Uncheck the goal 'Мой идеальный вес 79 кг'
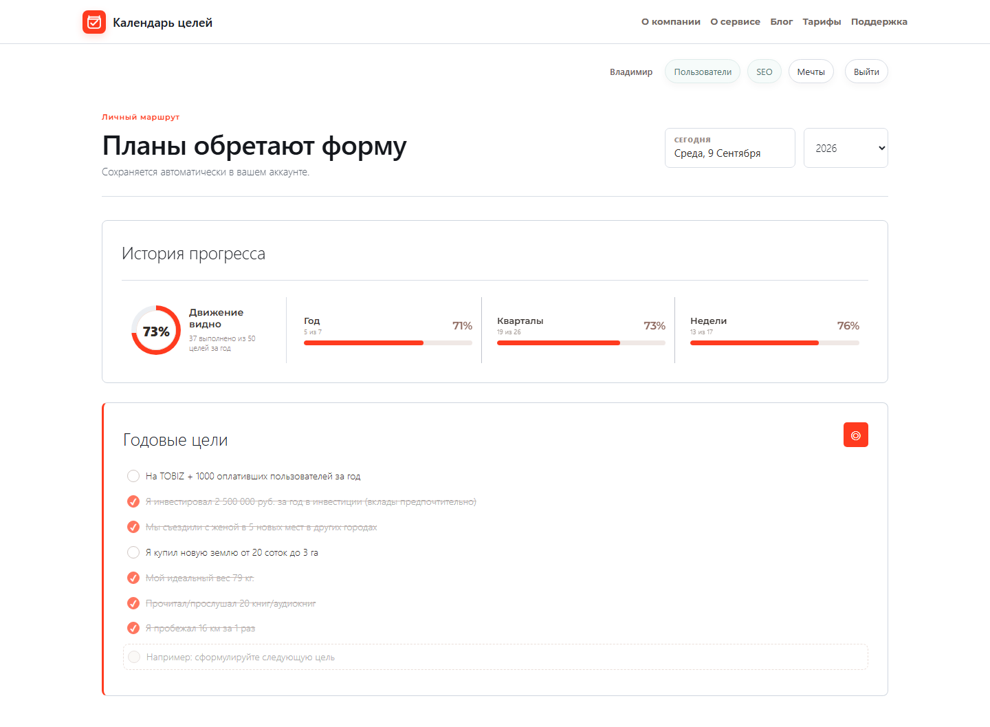Image resolution: width=990 pixels, height=727 pixels. click(x=133, y=578)
